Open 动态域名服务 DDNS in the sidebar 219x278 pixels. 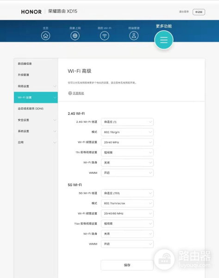pyautogui.click(x=31, y=108)
